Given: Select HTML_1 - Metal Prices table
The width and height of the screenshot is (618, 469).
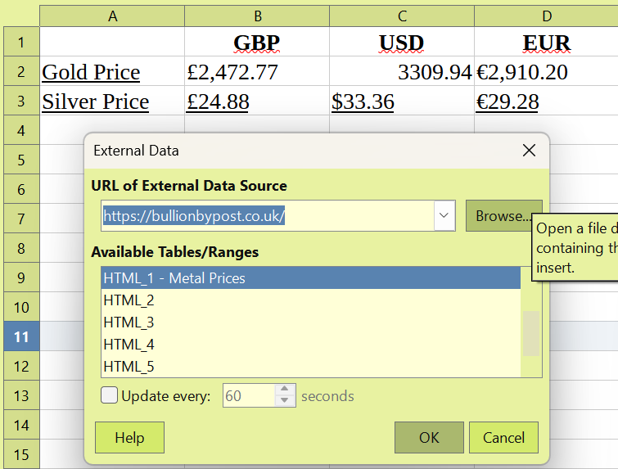Looking at the screenshot, I should coord(310,278).
